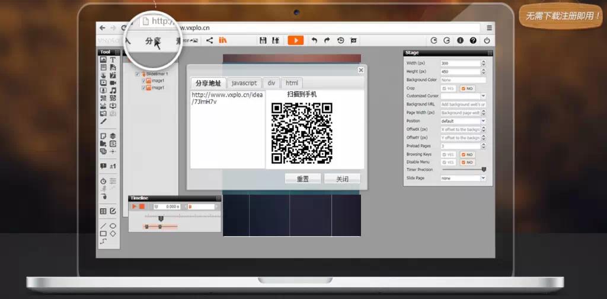Screen dimensions: 607x299
Task: Select the stacked Layers tool
Action: [113, 136]
